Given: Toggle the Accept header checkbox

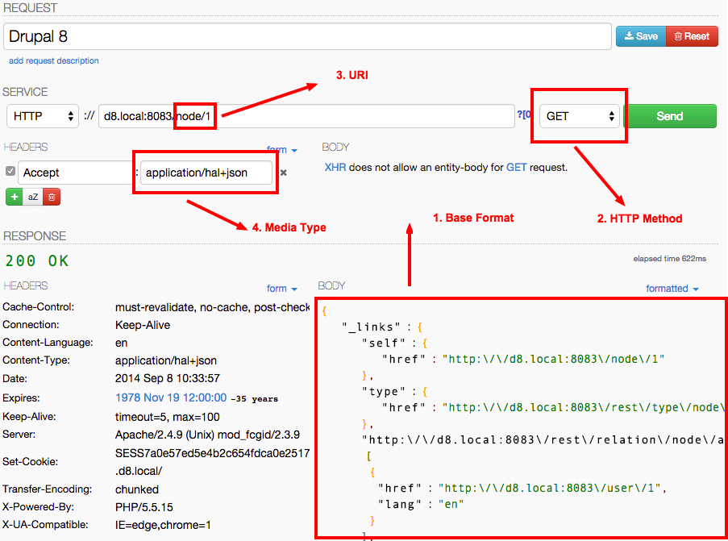Looking at the screenshot, I should pyautogui.click(x=10, y=172).
